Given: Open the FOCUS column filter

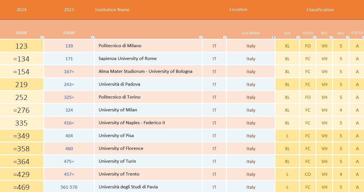Looking at the screenshot, I should [x=314, y=37].
